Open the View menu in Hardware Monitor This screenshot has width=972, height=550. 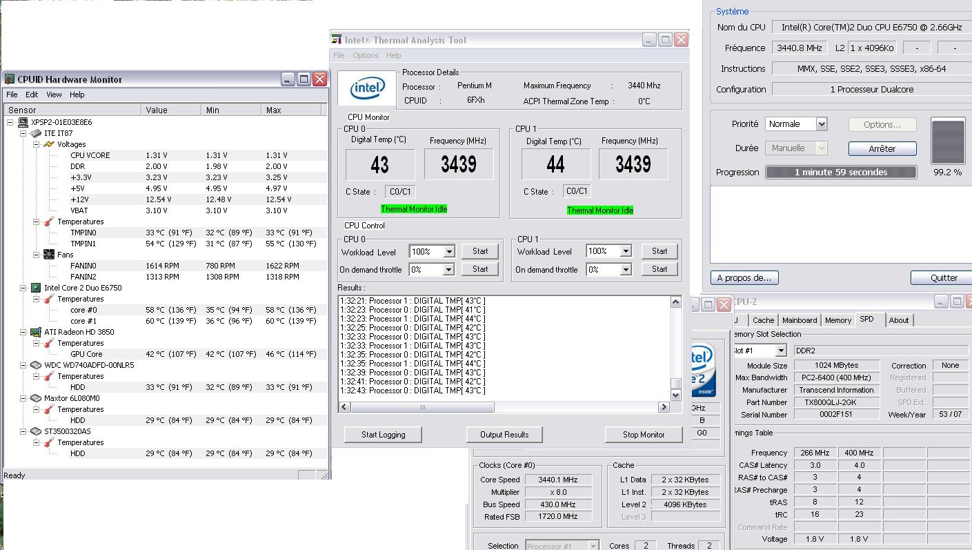coord(54,95)
